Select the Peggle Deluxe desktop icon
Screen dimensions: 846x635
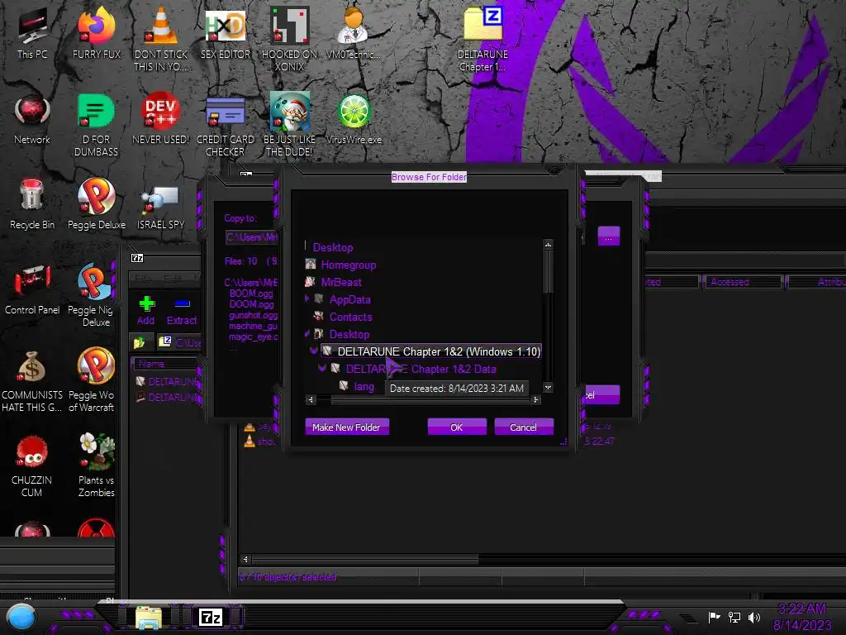click(x=97, y=204)
